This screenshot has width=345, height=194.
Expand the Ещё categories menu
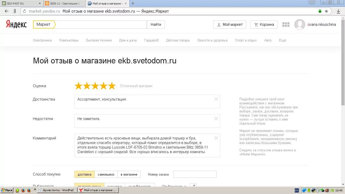pos(283,40)
